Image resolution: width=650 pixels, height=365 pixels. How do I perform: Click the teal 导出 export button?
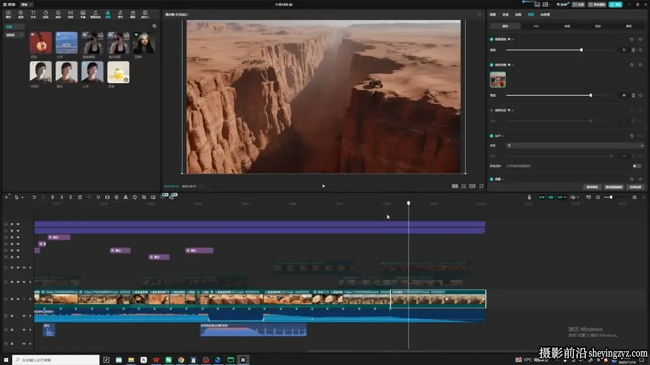615,4
